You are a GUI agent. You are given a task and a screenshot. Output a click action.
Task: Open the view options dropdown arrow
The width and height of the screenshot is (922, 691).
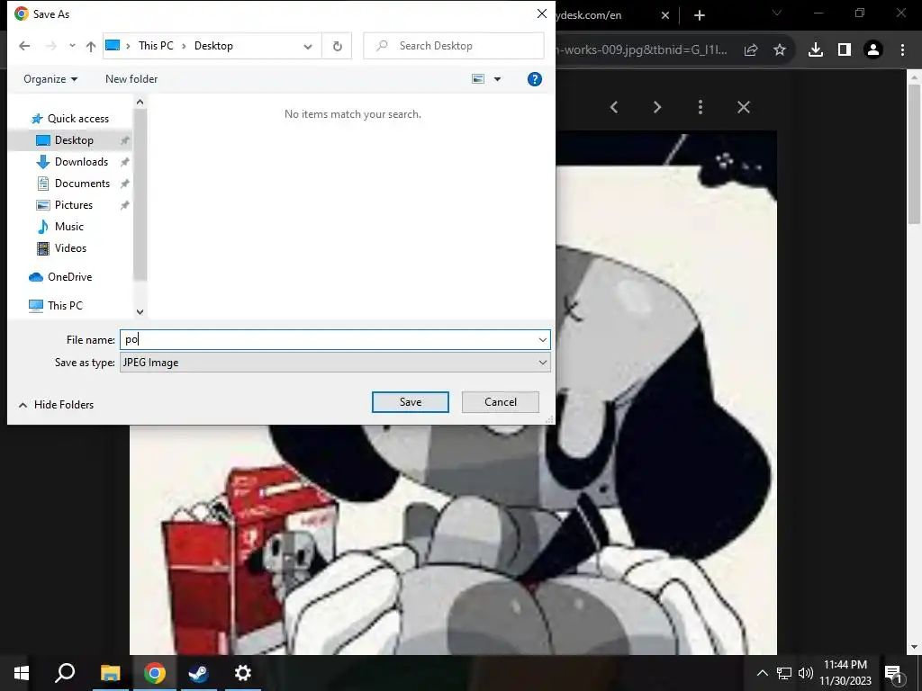pyautogui.click(x=497, y=79)
